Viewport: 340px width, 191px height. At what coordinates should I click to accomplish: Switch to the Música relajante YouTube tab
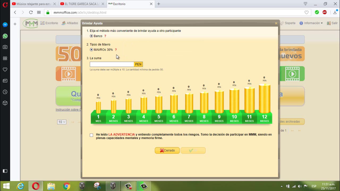click(34, 4)
